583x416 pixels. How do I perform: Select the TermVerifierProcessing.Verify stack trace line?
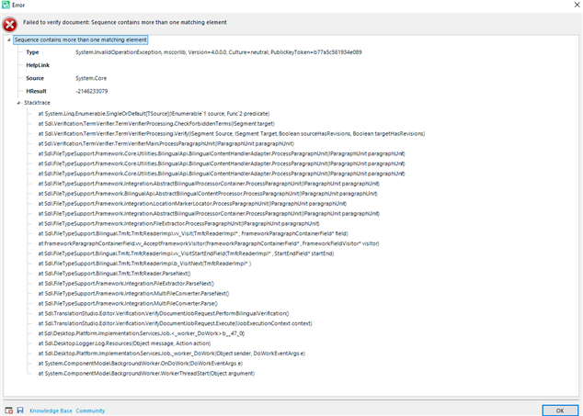pyautogui.click(x=231, y=134)
